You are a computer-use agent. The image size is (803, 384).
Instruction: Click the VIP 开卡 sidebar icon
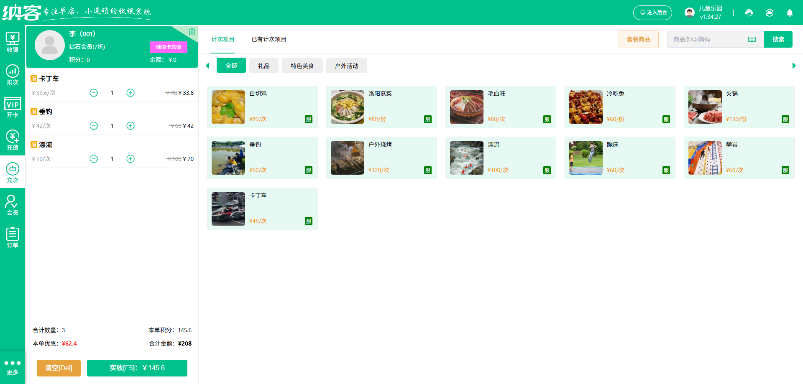13,108
